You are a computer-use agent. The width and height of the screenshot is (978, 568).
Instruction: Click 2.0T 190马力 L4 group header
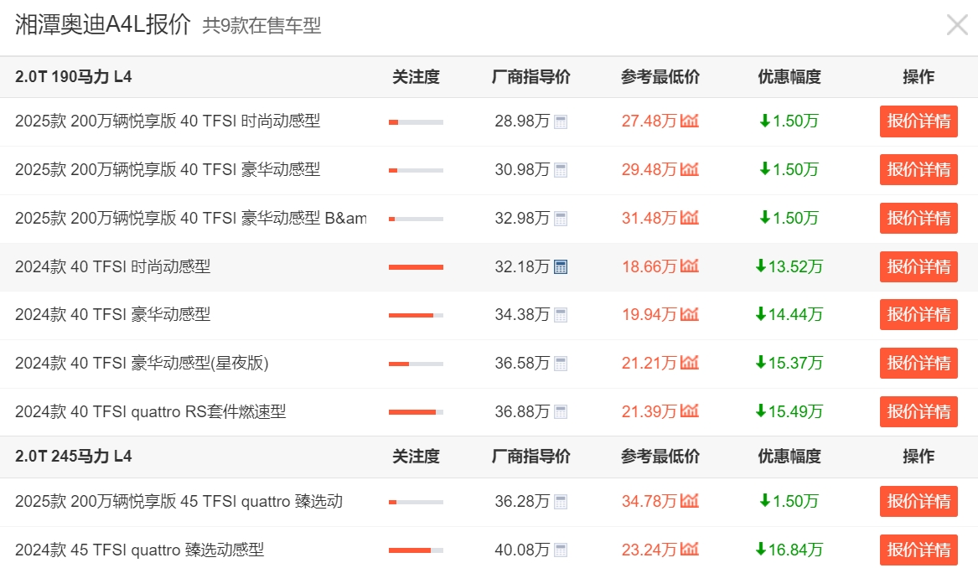(74, 77)
